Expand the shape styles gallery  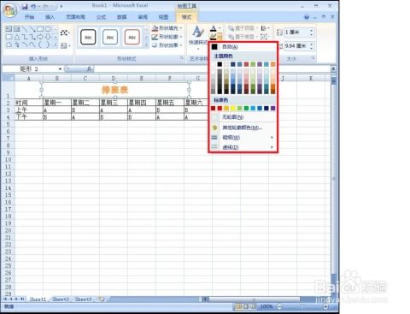pyautogui.click(x=146, y=45)
